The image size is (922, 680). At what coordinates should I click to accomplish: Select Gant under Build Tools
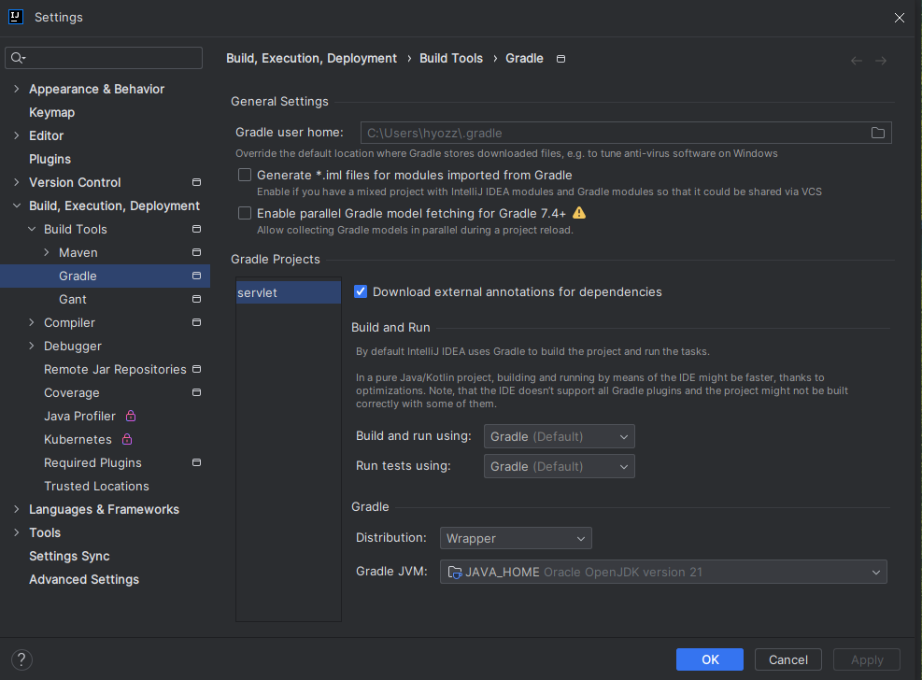click(72, 299)
